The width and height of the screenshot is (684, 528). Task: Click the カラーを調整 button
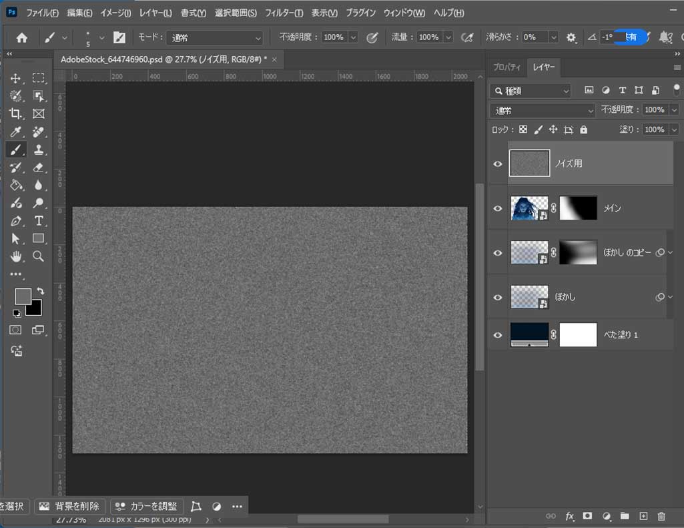(147, 506)
